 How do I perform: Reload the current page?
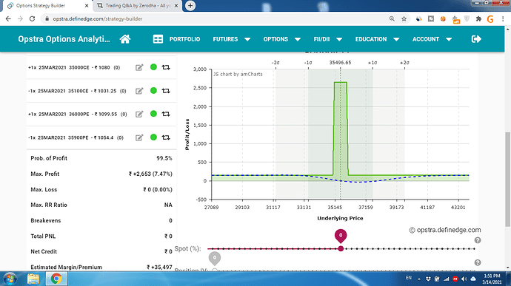(x=32, y=19)
